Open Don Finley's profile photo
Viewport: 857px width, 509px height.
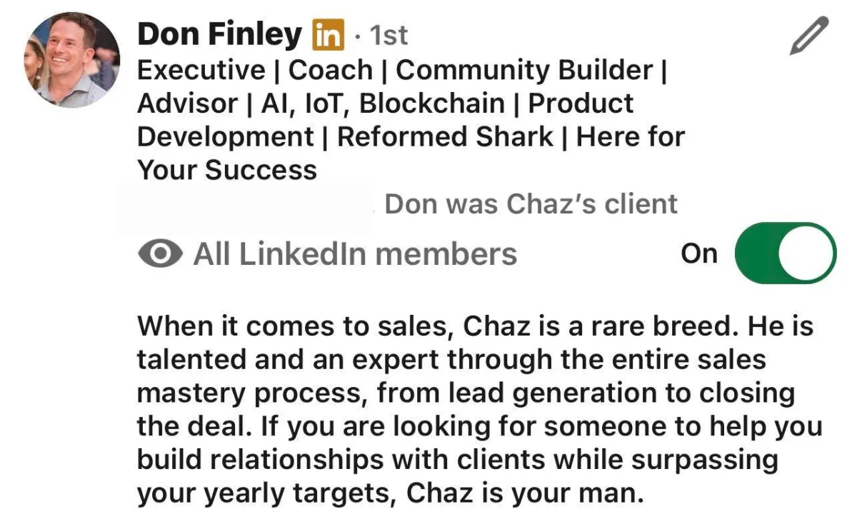tap(72, 60)
